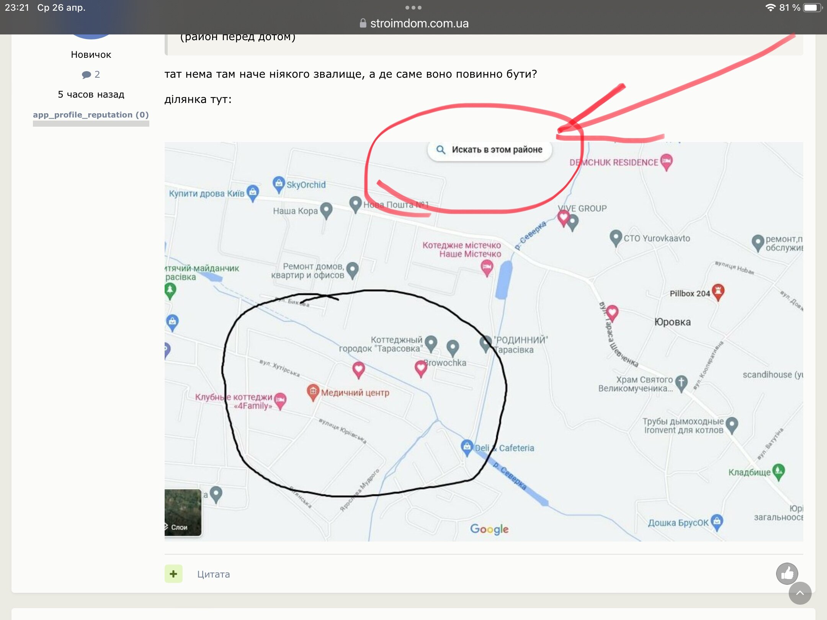Click the Deli & Cafeteria marker
Image resolution: width=827 pixels, height=620 pixels.
click(x=467, y=447)
